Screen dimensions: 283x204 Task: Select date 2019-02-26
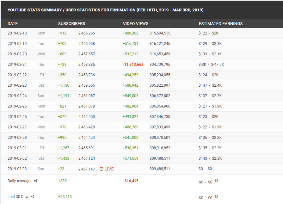pos(17,117)
